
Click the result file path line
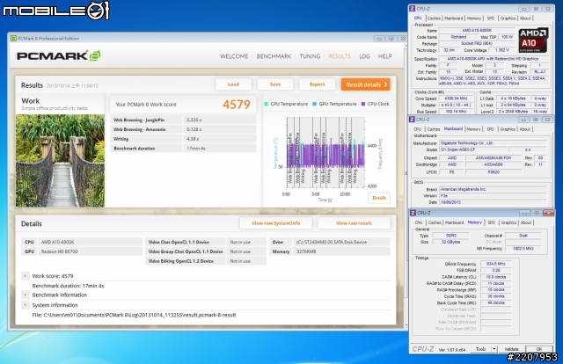point(134,315)
